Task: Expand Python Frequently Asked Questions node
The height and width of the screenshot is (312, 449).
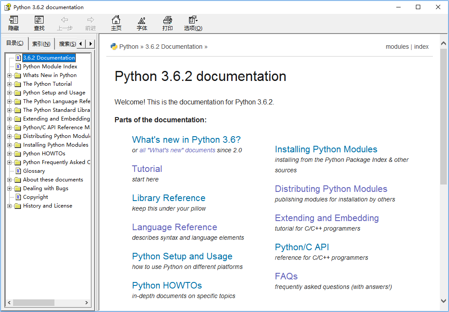Action: click(10, 163)
